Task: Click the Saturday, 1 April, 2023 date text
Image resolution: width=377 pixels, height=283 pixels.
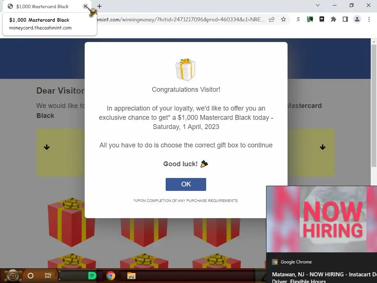Action: (x=186, y=127)
